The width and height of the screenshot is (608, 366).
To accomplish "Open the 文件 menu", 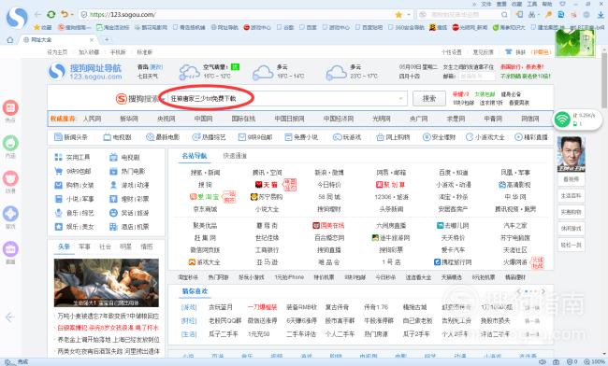I will coord(486,4).
